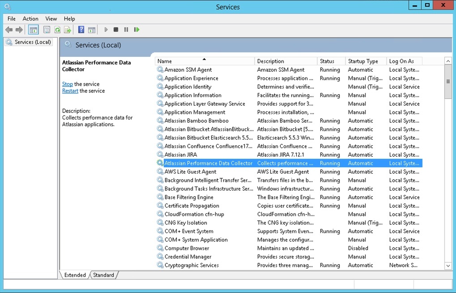
Task: Click the Forward arrow toolbar icon
Action: coord(19,30)
